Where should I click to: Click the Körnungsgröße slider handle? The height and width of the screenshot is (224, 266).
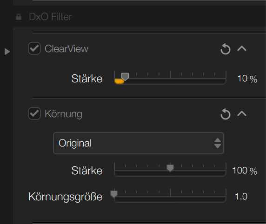(x=114, y=194)
